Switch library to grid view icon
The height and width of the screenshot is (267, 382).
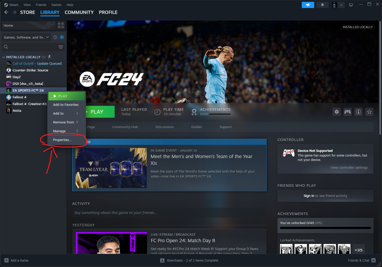point(61,25)
